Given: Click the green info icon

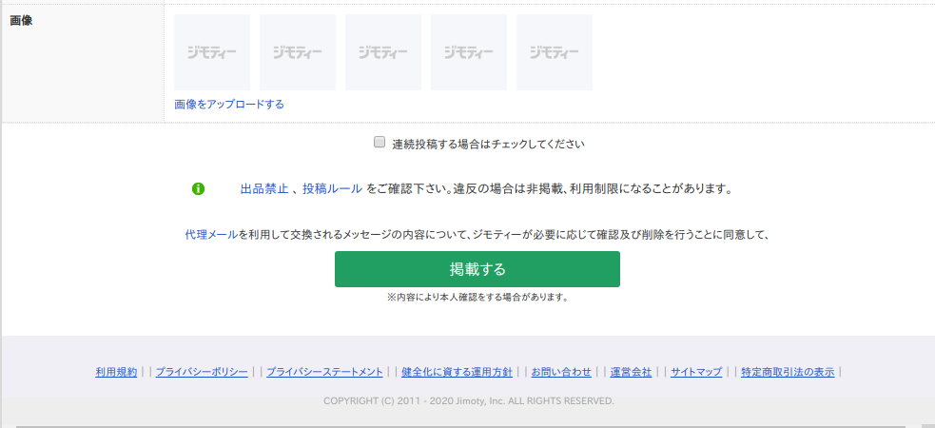Looking at the screenshot, I should coord(198,188).
